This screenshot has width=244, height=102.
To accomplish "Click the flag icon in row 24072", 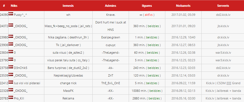I will pos(11,25).
